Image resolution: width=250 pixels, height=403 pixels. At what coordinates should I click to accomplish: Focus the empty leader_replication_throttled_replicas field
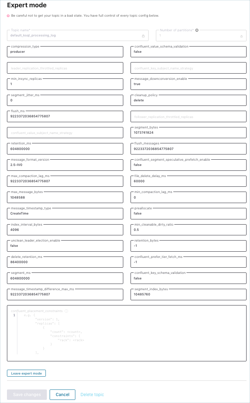pyautogui.click(x=65, y=68)
